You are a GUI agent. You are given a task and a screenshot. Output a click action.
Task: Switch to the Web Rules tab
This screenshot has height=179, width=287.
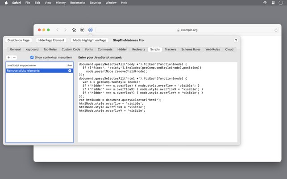point(212,49)
